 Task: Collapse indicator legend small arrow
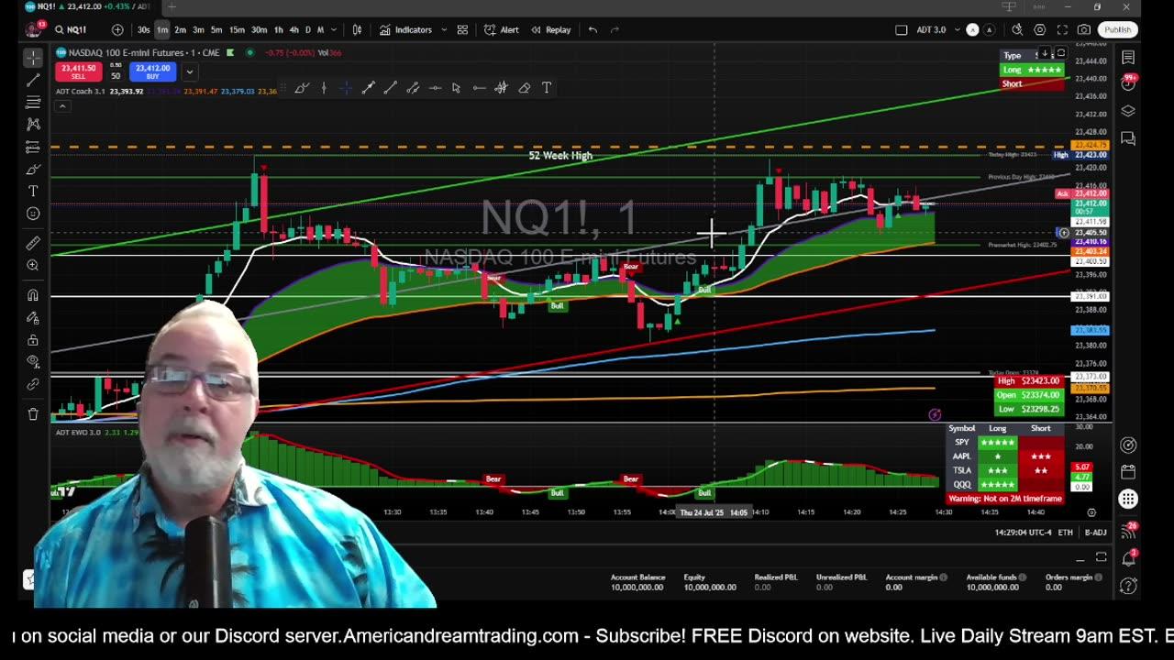tap(61, 106)
